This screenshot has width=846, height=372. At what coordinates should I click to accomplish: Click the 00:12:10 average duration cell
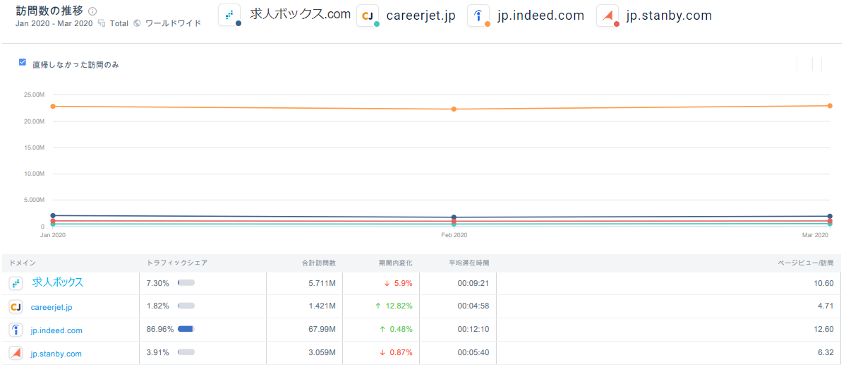[473, 330]
